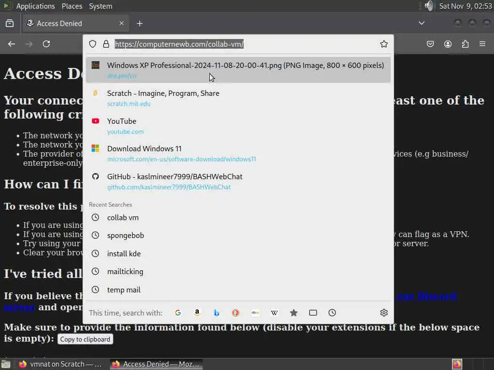
Task: Open the tracking protection shield icon
Action: coord(93,44)
